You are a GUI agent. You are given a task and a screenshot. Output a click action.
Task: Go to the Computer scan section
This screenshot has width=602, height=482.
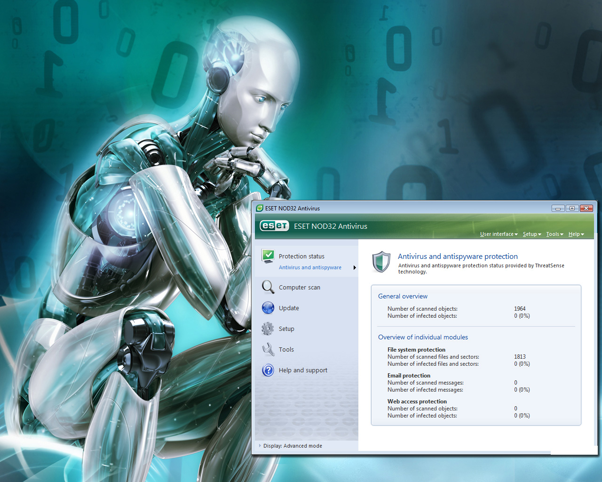click(x=300, y=287)
